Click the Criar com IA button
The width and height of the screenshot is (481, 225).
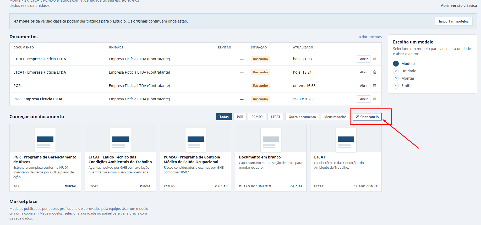pos(367,117)
